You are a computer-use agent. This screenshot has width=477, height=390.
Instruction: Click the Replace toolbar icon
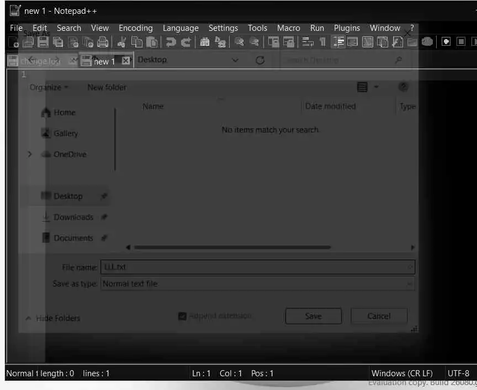[x=220, y=42]
